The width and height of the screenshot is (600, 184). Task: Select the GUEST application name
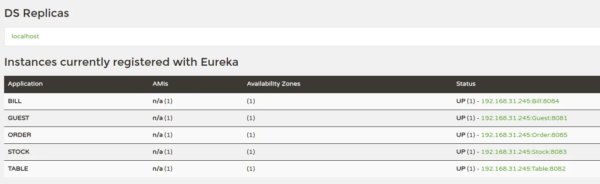point(18,118)
